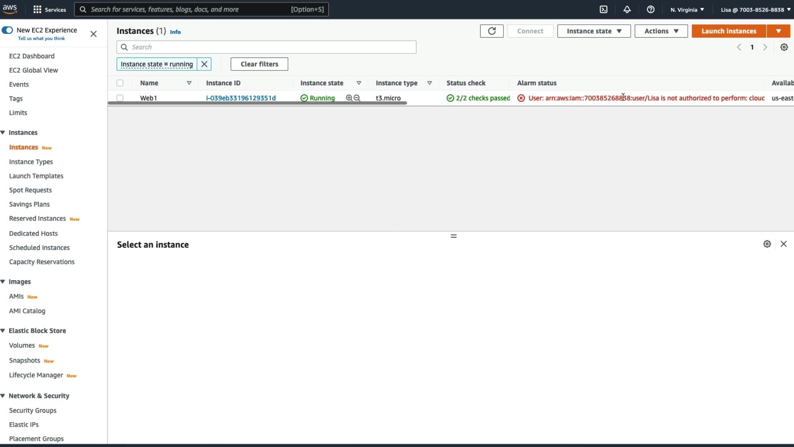Open the Instance state dropdown
The height and width of the screenshot is (447, 794).
coord(594,31)
